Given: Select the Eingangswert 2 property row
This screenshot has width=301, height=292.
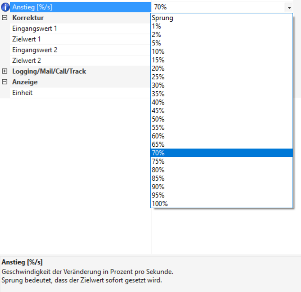Looking at the screenshot, I should point(35,50).
